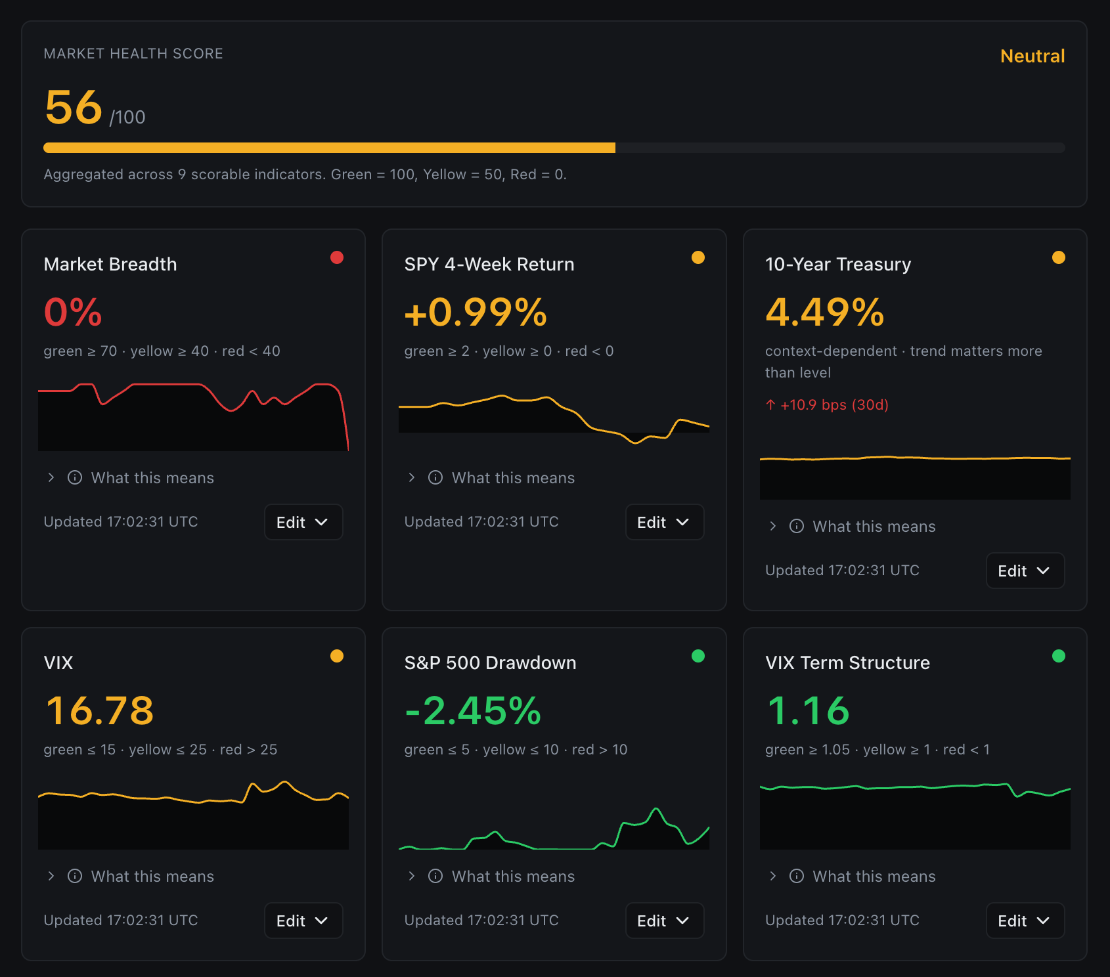Click the info icon in 10-Year Treasury card

[797, 526]
